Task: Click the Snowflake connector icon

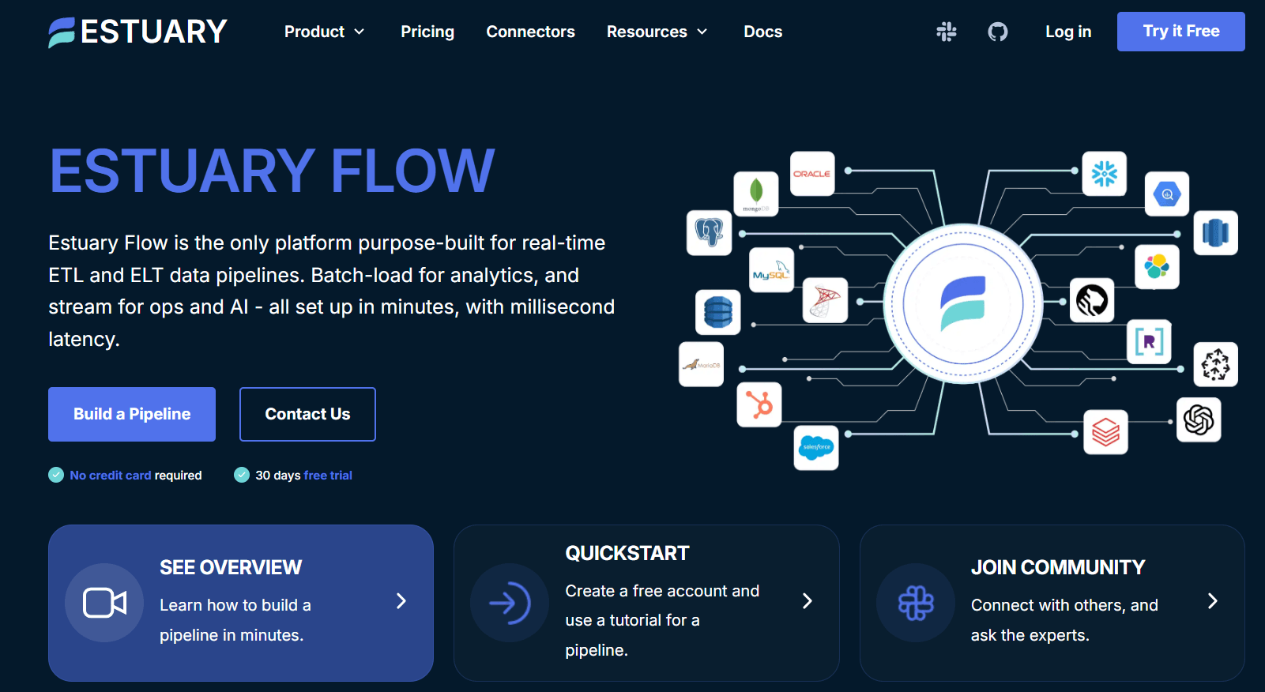Action: point(1105,173)
